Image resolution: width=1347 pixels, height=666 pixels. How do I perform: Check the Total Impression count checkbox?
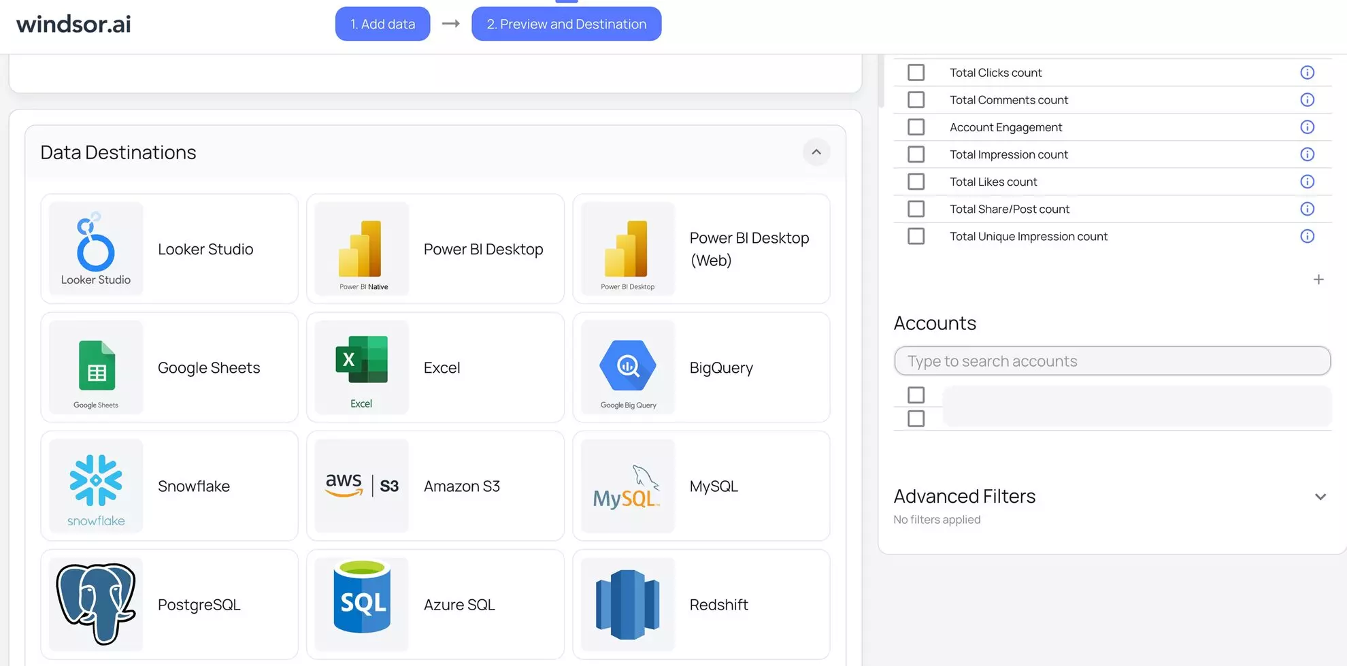(916, 154)
